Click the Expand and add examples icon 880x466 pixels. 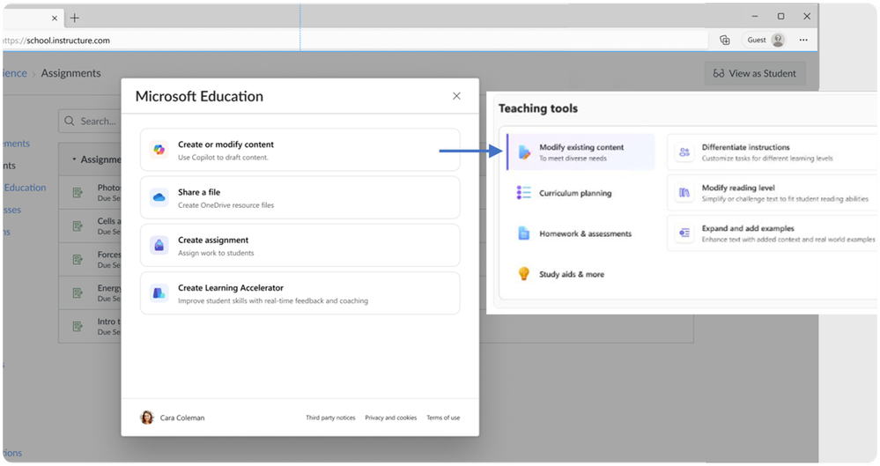click(684, 233)
